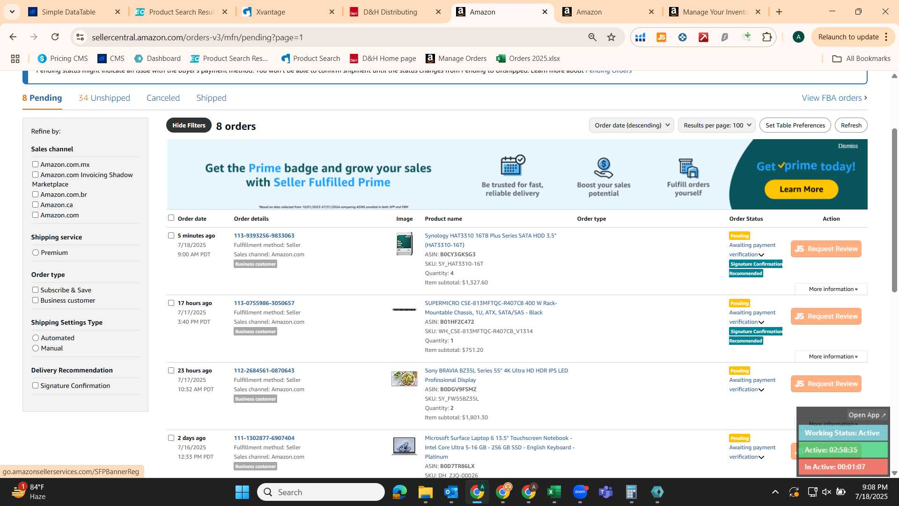The image size is (899, 506).
Task: Tick the select-all orders checkbox
Action: [x=171, y=218]
